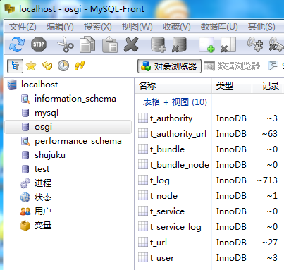Select the localhost server node
Viewport: 284px width, 270px height.
tap(39, 85)
